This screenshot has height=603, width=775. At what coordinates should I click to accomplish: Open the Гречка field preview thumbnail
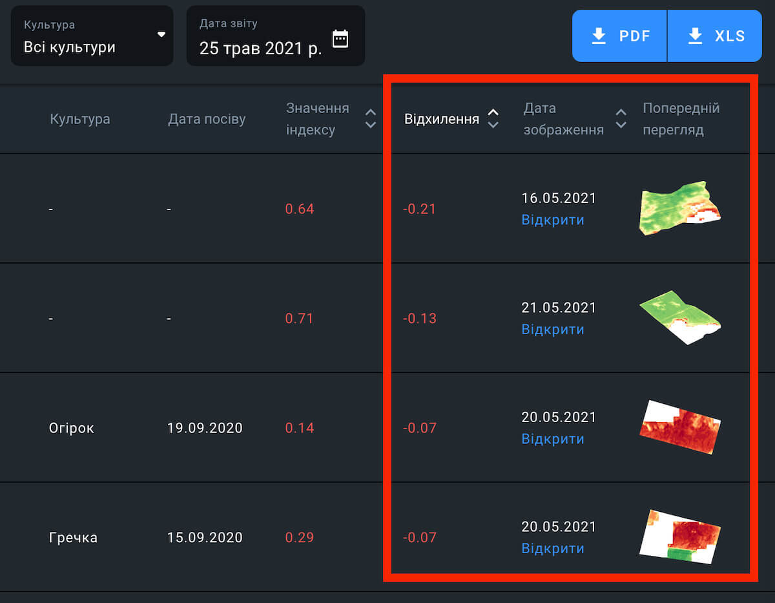(679, 536)
